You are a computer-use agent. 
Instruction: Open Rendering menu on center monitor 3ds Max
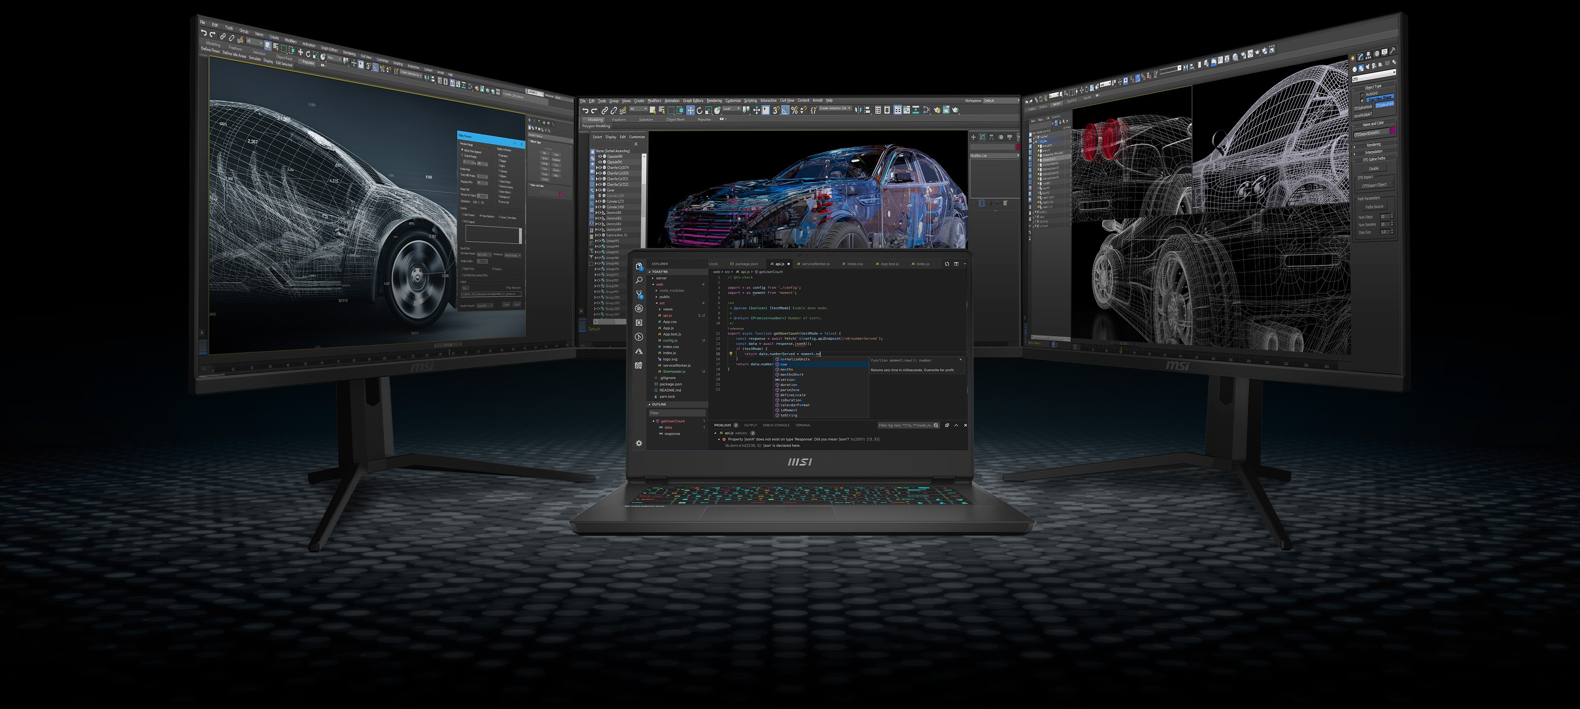715,101
